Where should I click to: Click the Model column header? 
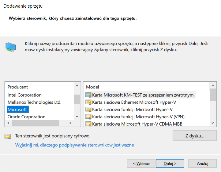[x=92, y=87]
